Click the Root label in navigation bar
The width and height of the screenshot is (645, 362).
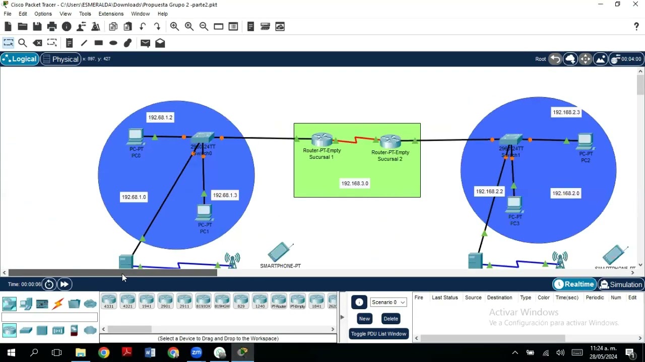click(540, 59)
